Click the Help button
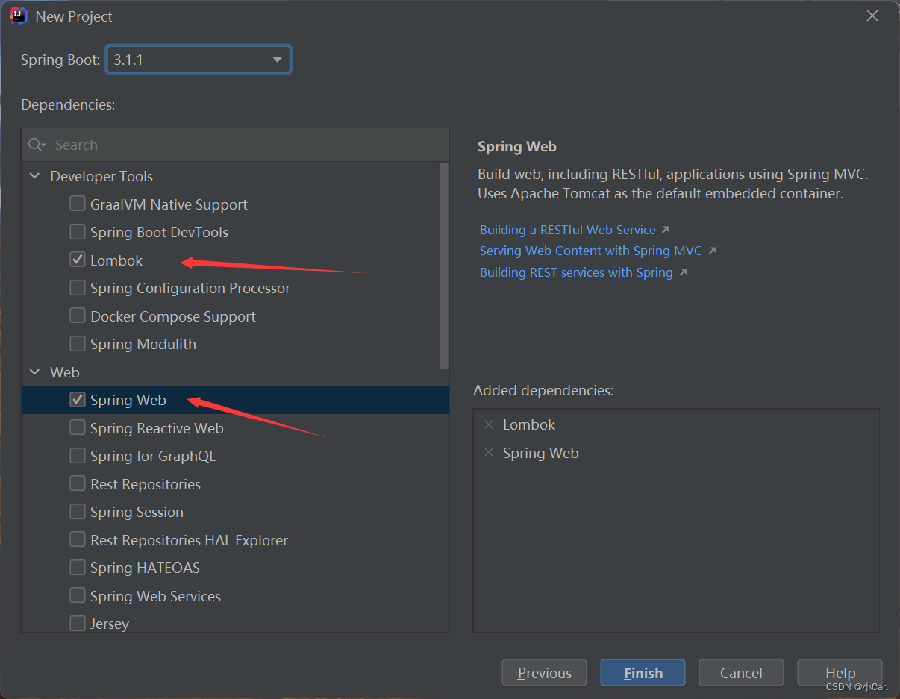 [x=840, y=673]
